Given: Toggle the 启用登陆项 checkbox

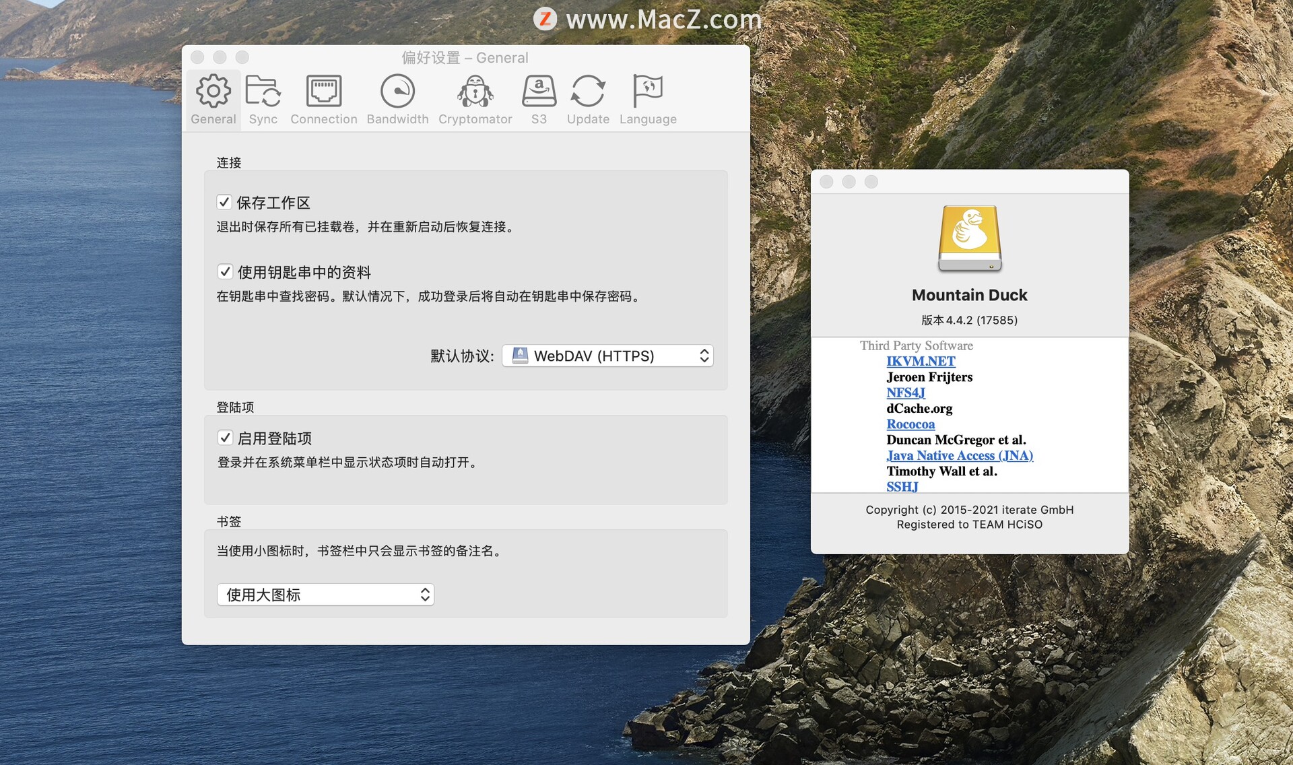Looking at the screenshot, I should pos(225,438).
